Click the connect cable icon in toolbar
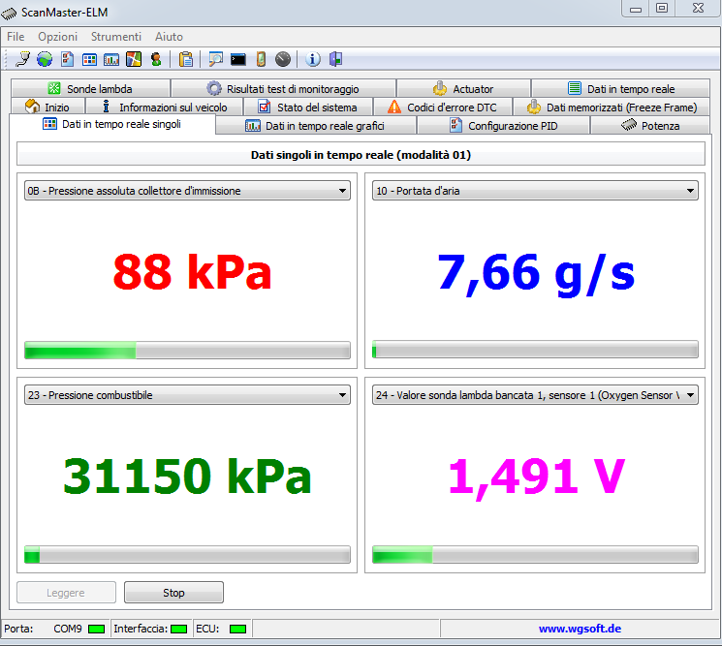This screenshot has width=722, height=646. [x=23, y=59]
